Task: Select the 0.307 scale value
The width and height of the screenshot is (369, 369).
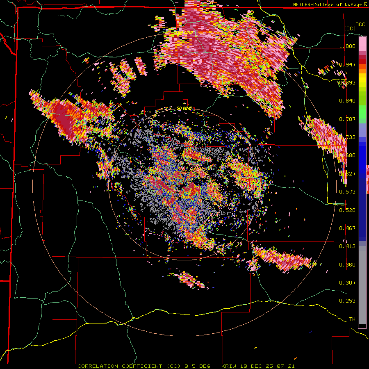Action: click(x=347, y=282)
